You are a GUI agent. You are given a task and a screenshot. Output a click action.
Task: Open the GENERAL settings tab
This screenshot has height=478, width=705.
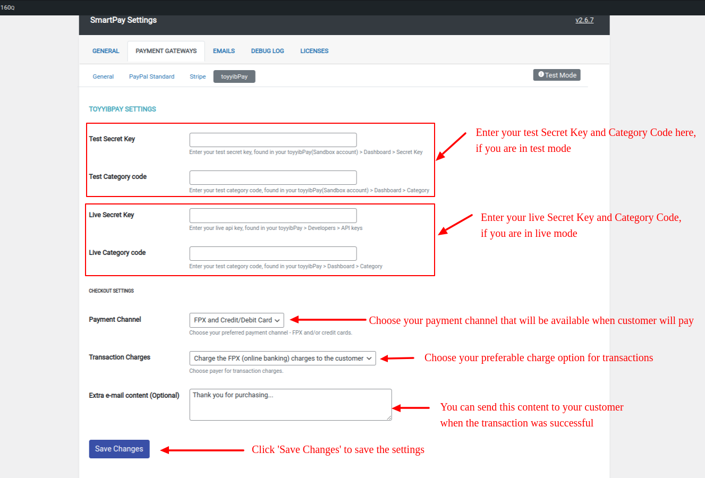point(106,51)
